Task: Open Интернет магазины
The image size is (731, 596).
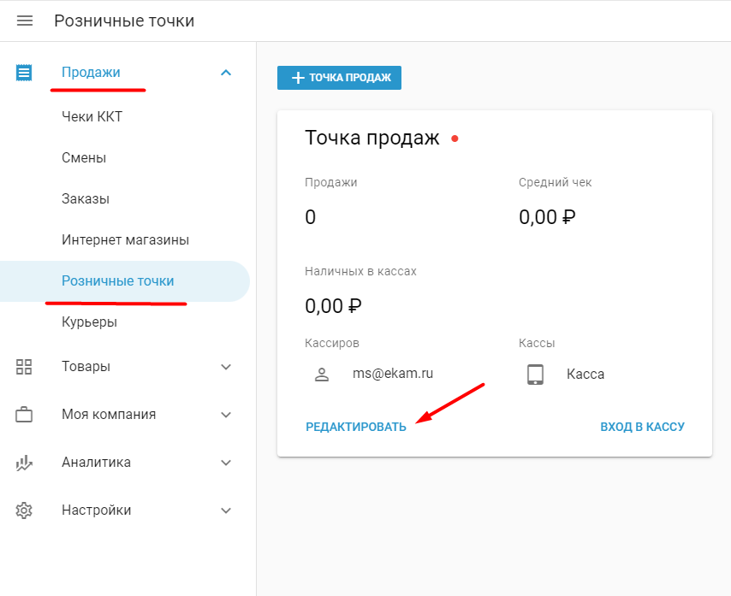Action: click(x=126, y=239)
